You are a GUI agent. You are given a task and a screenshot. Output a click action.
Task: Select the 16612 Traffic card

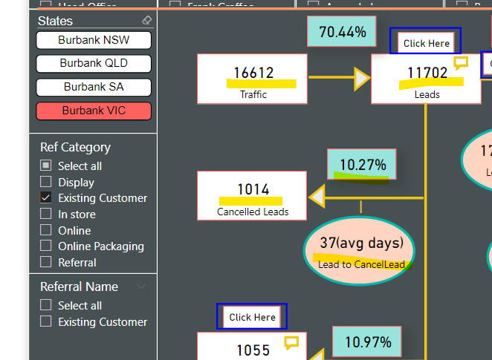point(252,79)
